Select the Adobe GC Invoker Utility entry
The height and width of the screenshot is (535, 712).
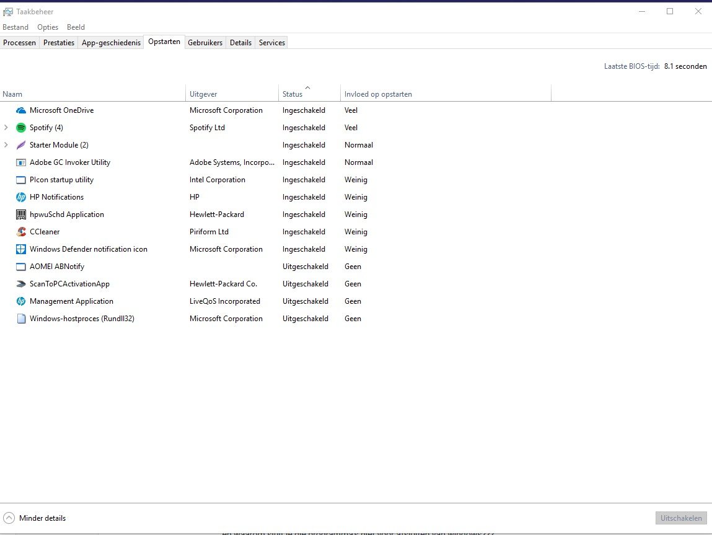(x=70, y=162)
